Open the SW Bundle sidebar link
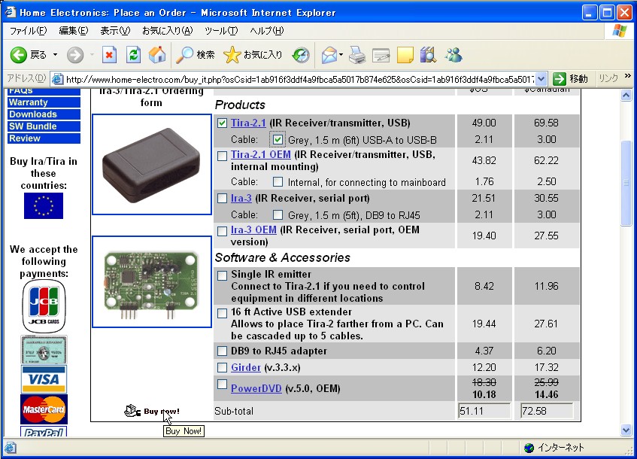The image size is (637, 459). point(44,126)
